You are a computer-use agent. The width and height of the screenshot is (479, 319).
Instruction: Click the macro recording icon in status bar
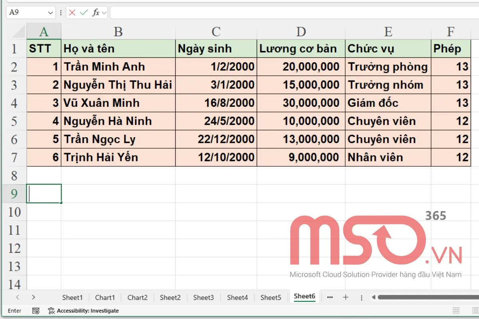pos(36,310)
